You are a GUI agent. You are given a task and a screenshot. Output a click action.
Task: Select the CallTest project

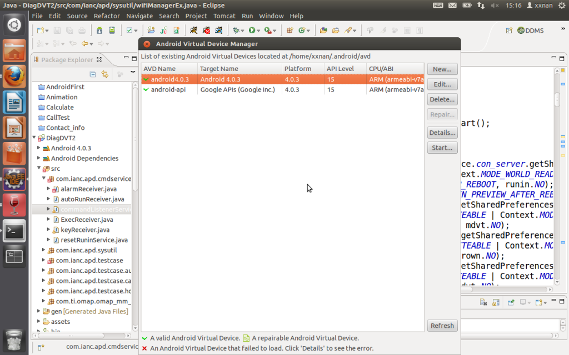[x=58, y=118]
